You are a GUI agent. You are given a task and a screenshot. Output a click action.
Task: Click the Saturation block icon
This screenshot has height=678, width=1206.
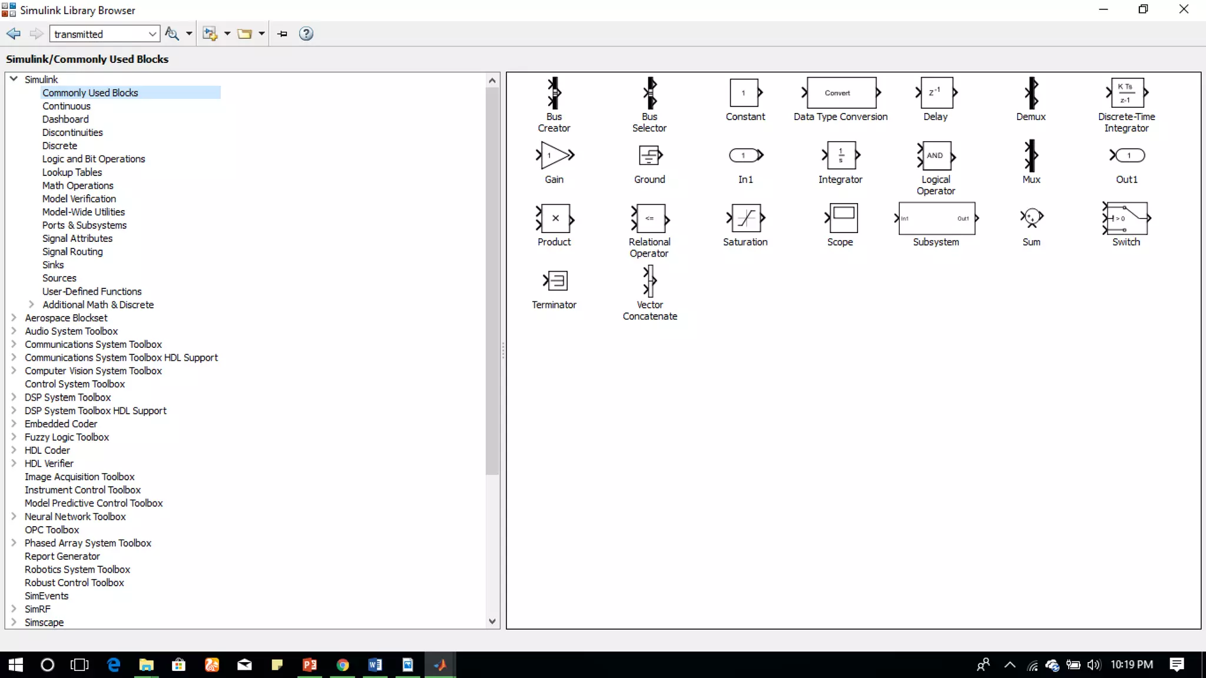pyautogui.click(x=746, y=218)
